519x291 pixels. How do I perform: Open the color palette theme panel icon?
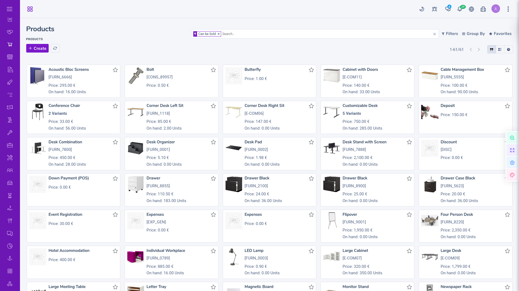(512, 175)
